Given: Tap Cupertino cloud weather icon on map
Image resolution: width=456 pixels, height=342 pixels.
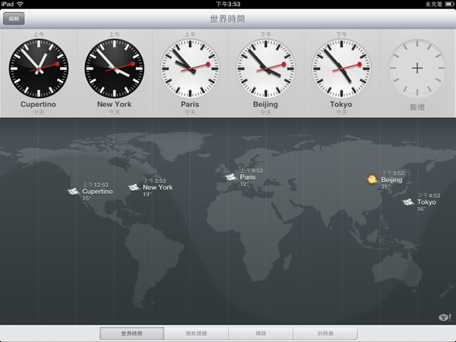Looking at the screenshot, I should pyautogui.click(x=74, y=192).
